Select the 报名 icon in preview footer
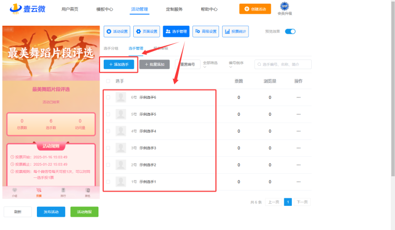395x230 pixels. pyautogui.click(x=87, y=190)
